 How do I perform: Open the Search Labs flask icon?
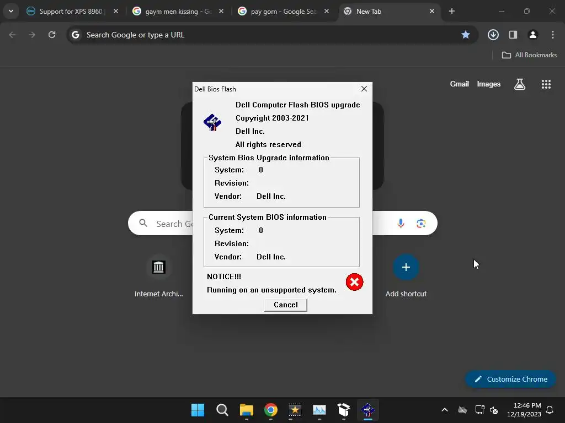[520, 84]
